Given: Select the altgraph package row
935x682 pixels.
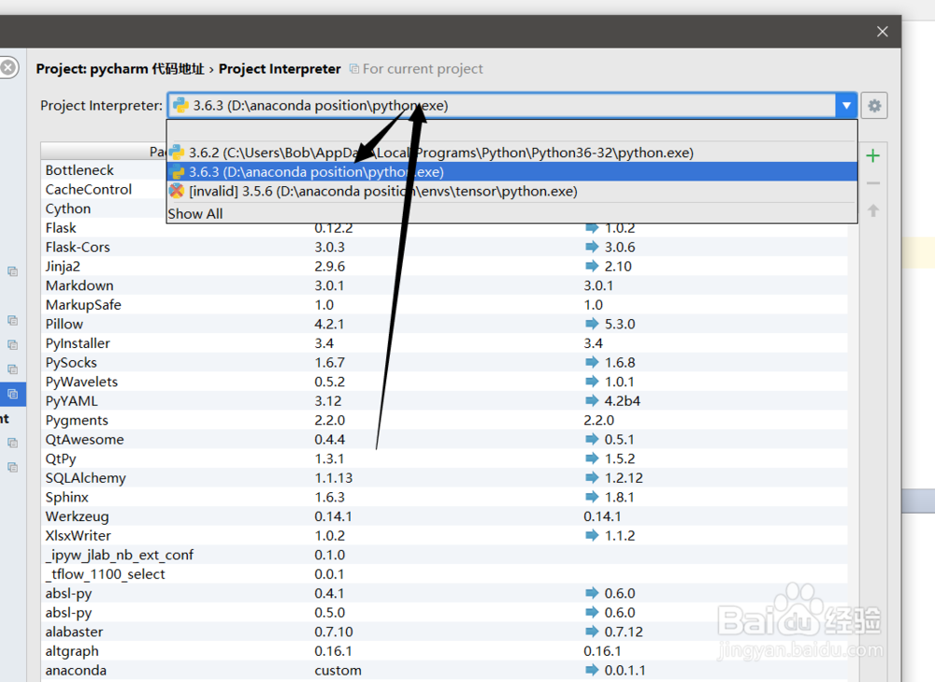Looking at the screenshot, I should pyautogui.click(x=444, y=651).
